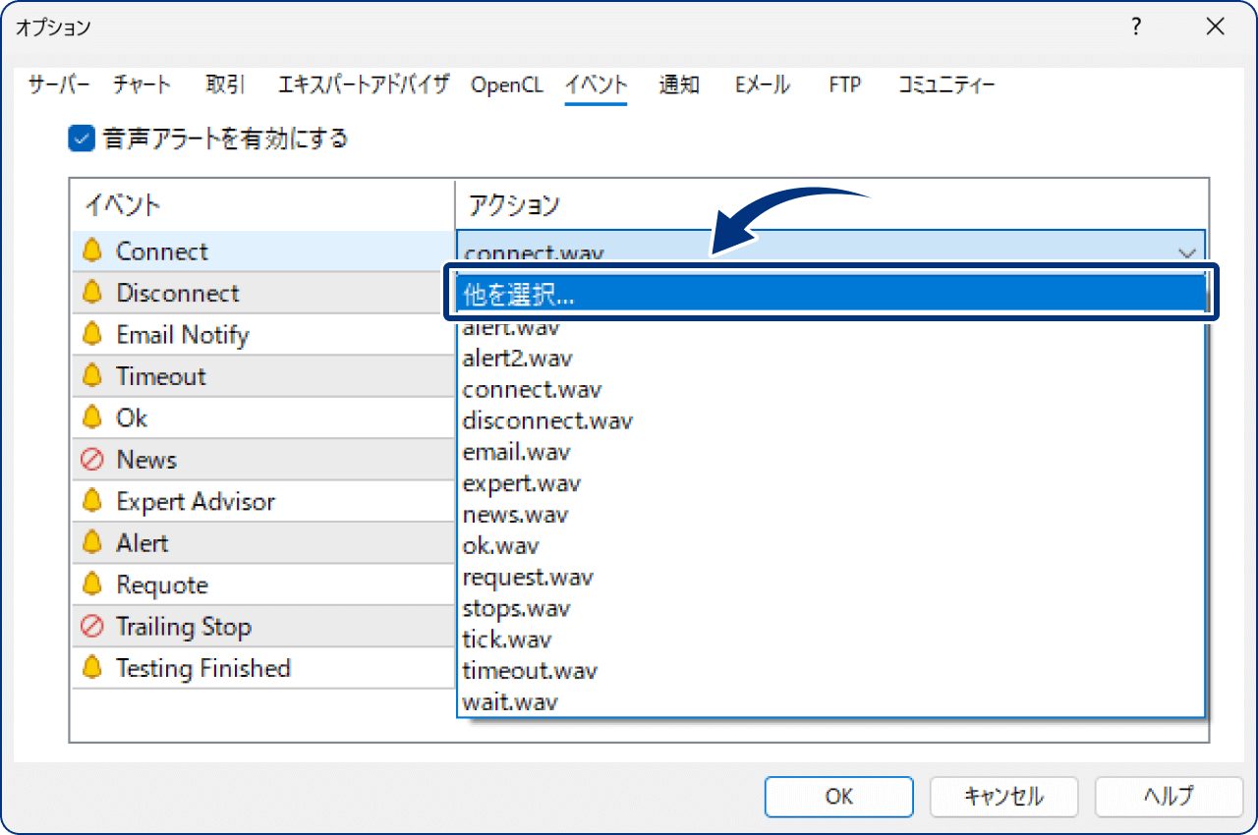Viewport: 1258px width, 835px height.
Task: Select the bell icon for Email Notify
Action: [91, 334]
